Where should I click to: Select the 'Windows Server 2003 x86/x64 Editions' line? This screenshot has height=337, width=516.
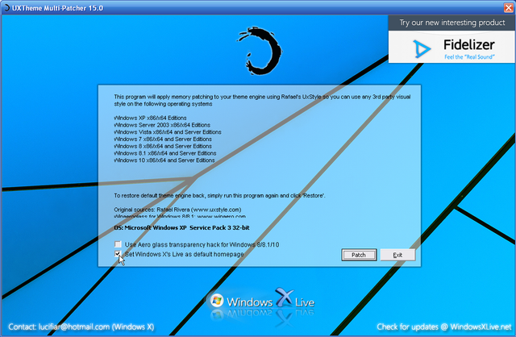tap(162, 125)
